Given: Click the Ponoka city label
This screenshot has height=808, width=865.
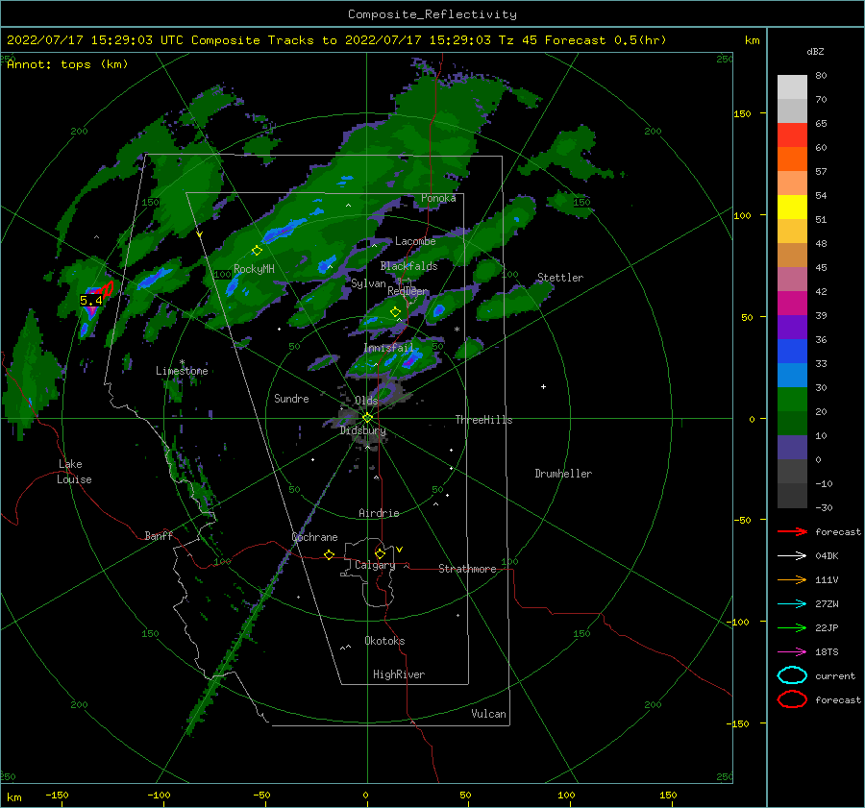Looking at the screenshot, I should (x=438, y=198).
